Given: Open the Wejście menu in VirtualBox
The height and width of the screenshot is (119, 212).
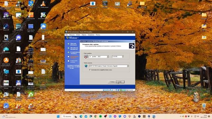Looking at the screenshot, I should pos(84,35).
